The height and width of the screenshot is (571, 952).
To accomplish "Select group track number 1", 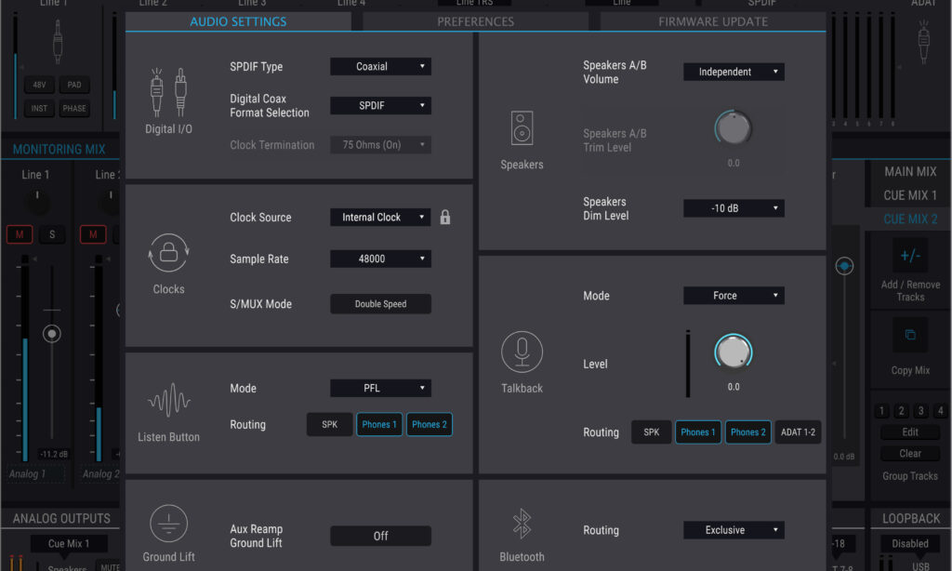I will tap(882, 411).
